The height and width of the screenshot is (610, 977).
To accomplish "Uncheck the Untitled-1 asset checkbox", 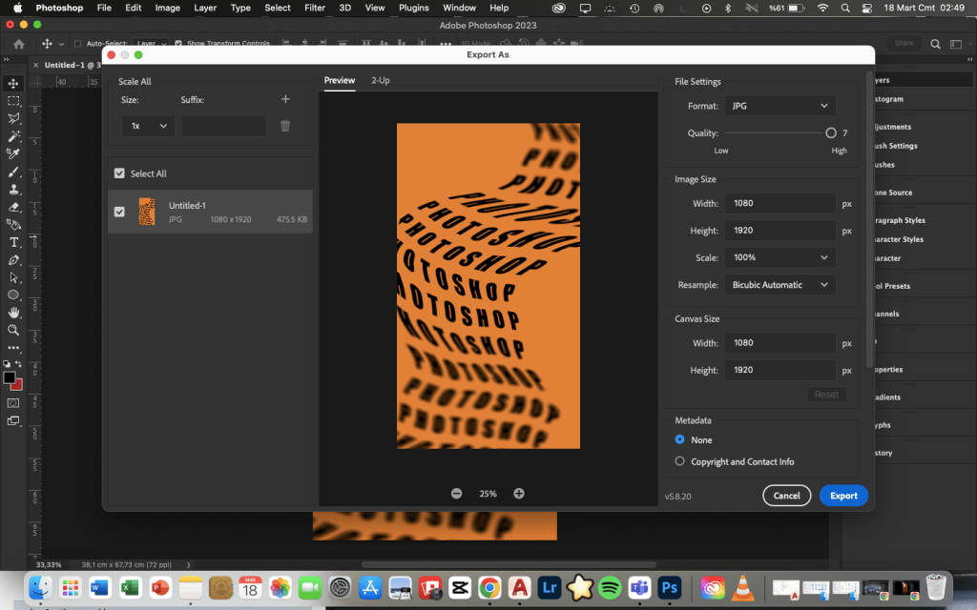I will point(119,212).
